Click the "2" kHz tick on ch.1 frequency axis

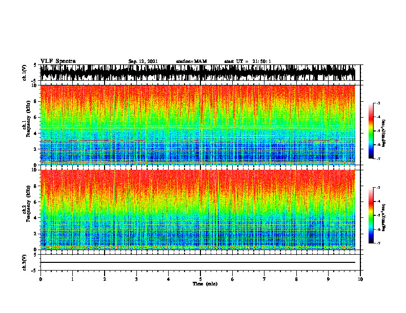pyautogui.click(x=36, y=149)
